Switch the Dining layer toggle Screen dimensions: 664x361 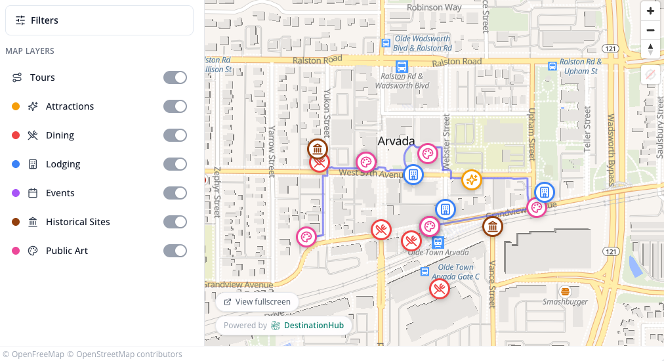[175, 135]
